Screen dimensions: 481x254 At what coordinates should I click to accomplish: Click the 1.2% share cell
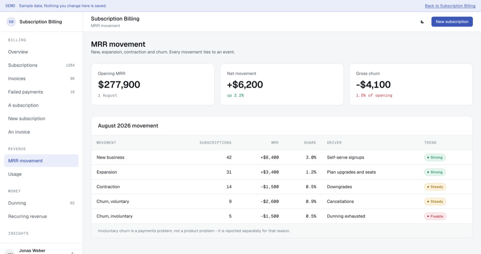[x=311, y=172]
